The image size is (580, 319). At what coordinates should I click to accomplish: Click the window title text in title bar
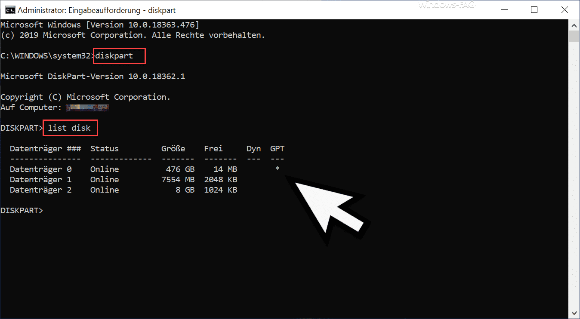click(97, 10)
